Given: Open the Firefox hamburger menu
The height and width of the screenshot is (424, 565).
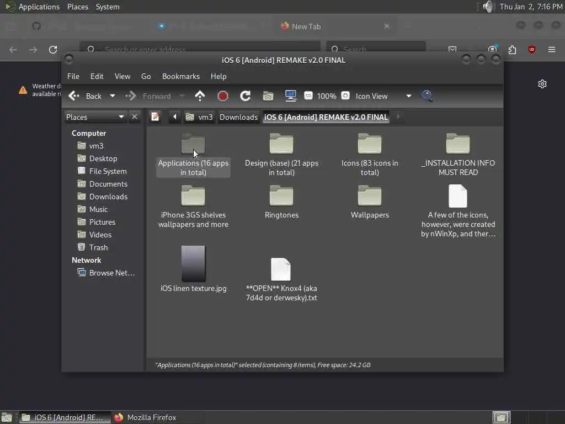Looking at the screenshot, I should pos(552,49).
